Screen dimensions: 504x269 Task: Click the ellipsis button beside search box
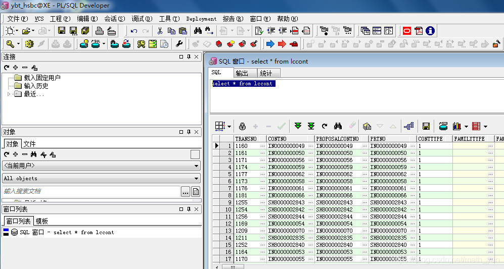(186, 192)
